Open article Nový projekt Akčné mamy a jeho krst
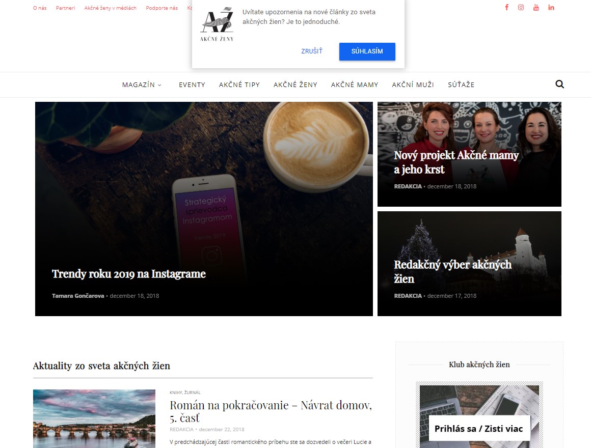Screen dimensions: 591x448 pos(456,162)
